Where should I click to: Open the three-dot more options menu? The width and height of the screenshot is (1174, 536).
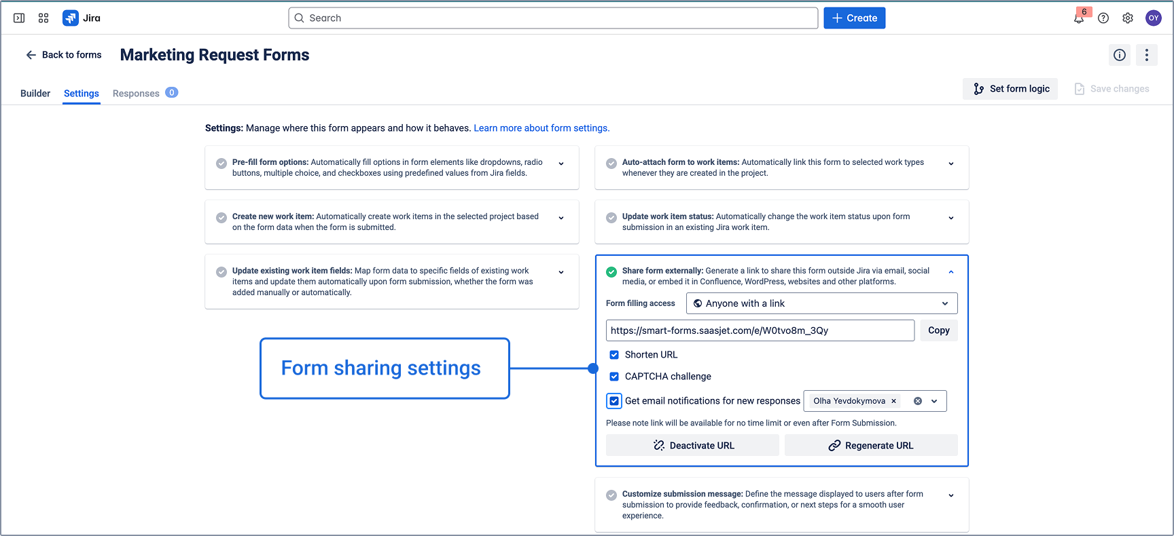(x=1147, y=55)
